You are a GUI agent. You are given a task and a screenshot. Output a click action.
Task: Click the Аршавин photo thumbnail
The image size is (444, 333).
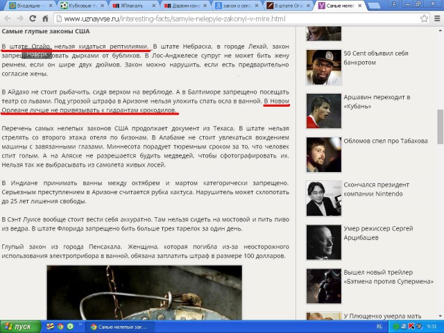[324, 111]
